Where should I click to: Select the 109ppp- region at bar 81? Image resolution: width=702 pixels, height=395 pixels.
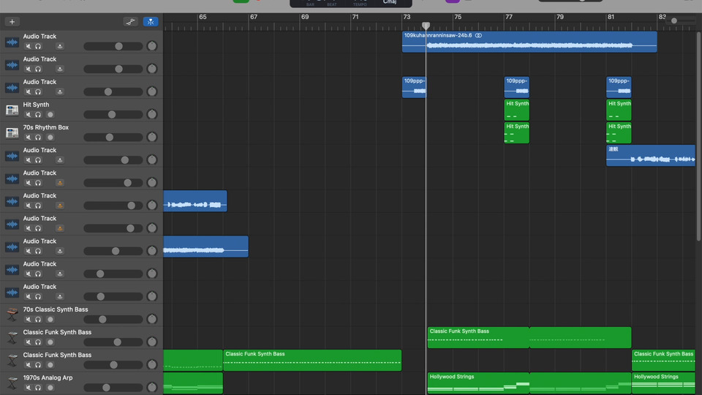[x=619, y=87]
